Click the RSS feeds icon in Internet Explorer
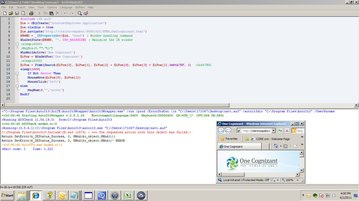Viewport: 359px width, 201px height. pos(285,146)
